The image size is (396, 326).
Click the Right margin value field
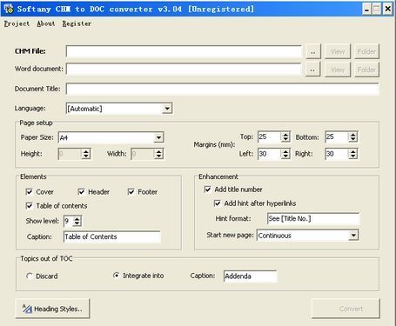click(x=337, y=154)
